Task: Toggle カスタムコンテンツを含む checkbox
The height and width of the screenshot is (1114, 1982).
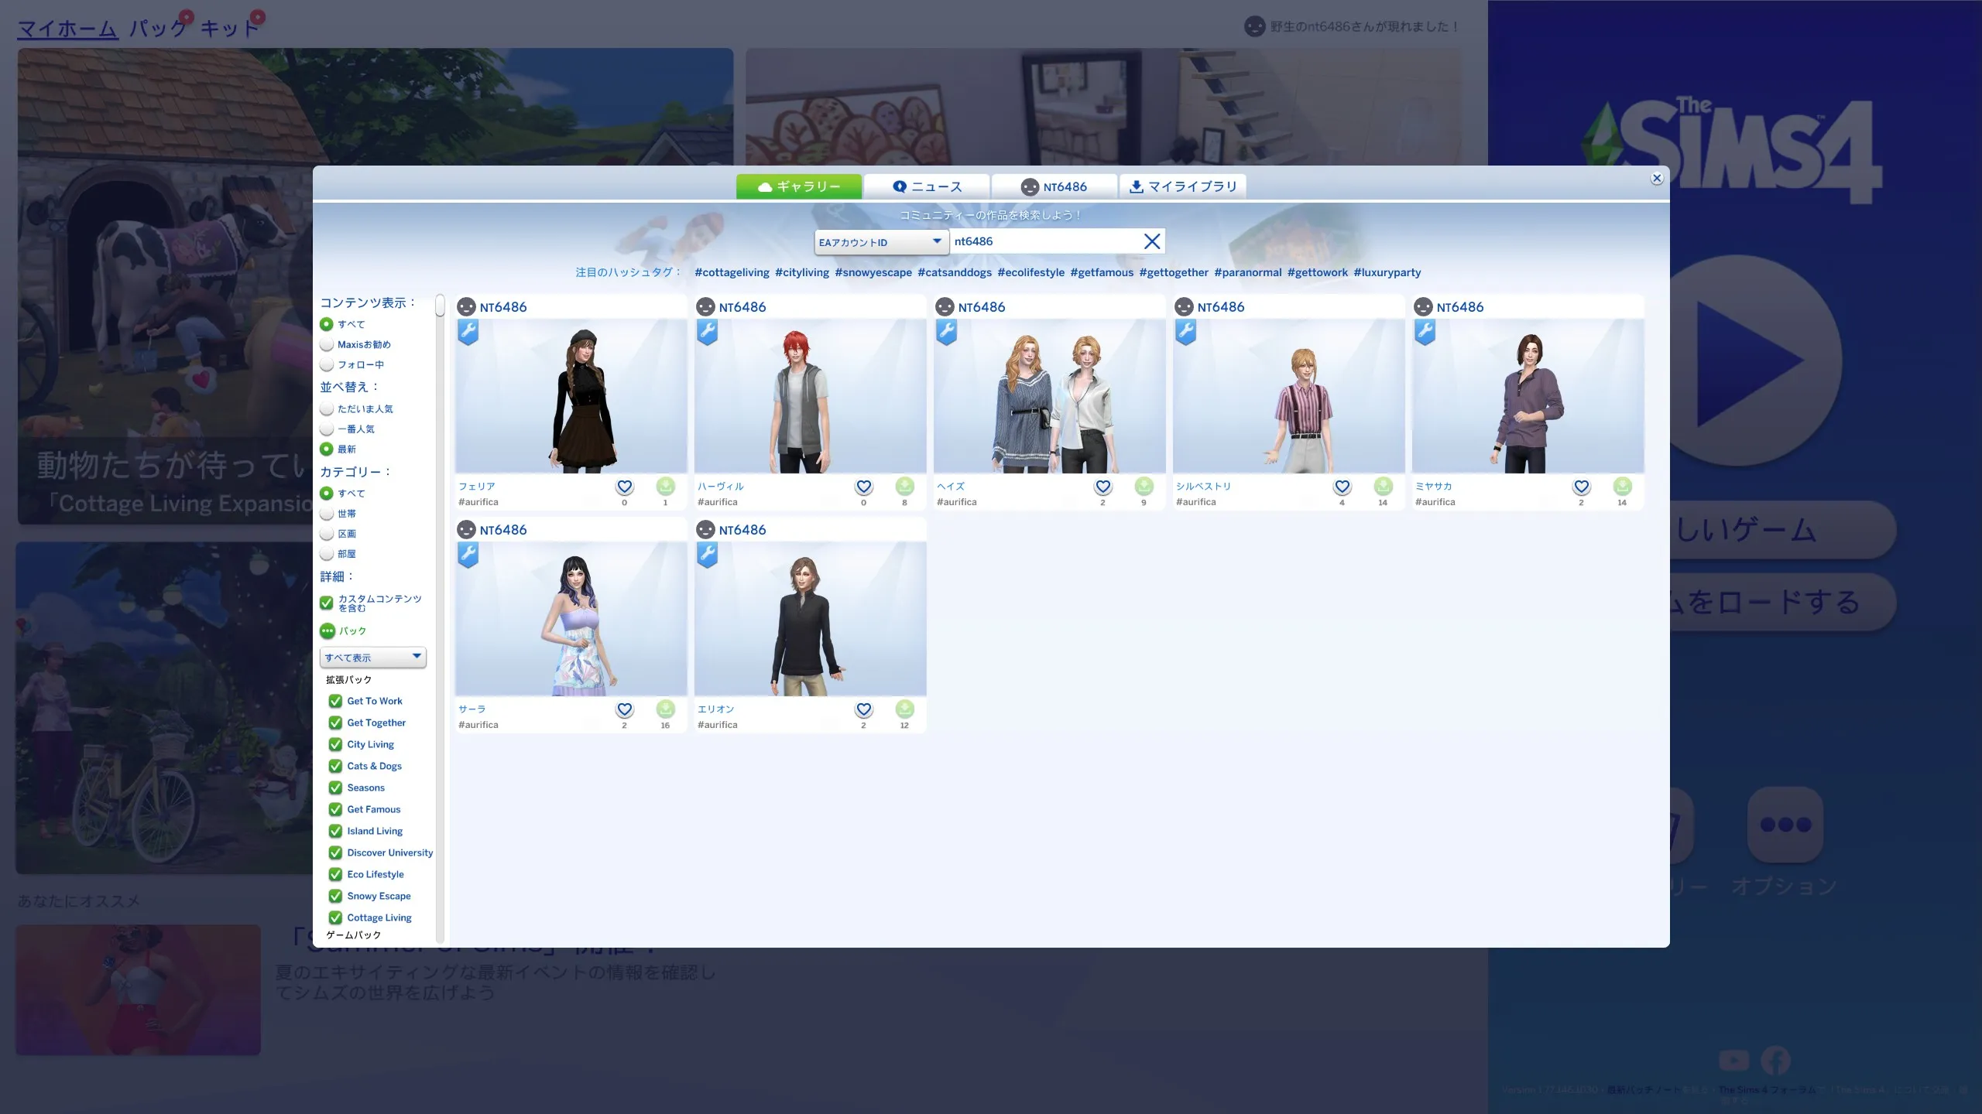Action: [327, 603]
